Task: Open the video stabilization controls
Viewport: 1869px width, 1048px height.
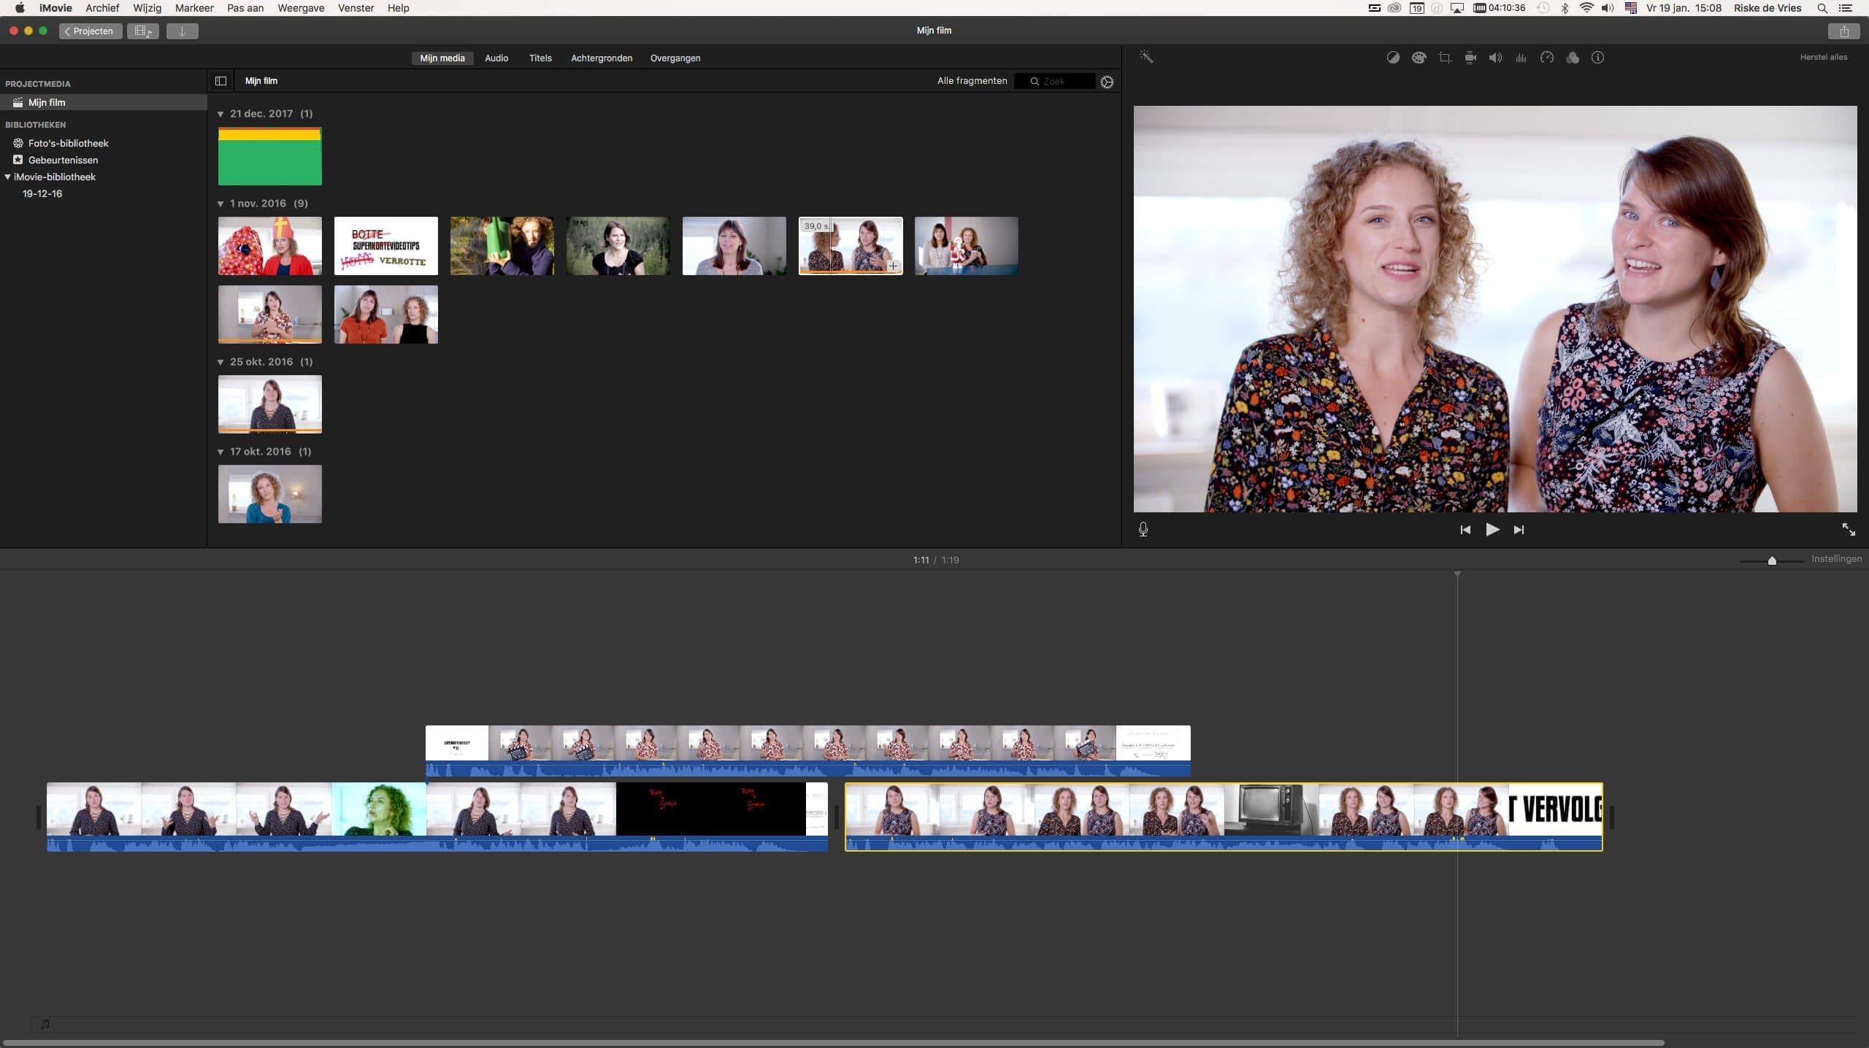Action: (x=1470, y=58)
